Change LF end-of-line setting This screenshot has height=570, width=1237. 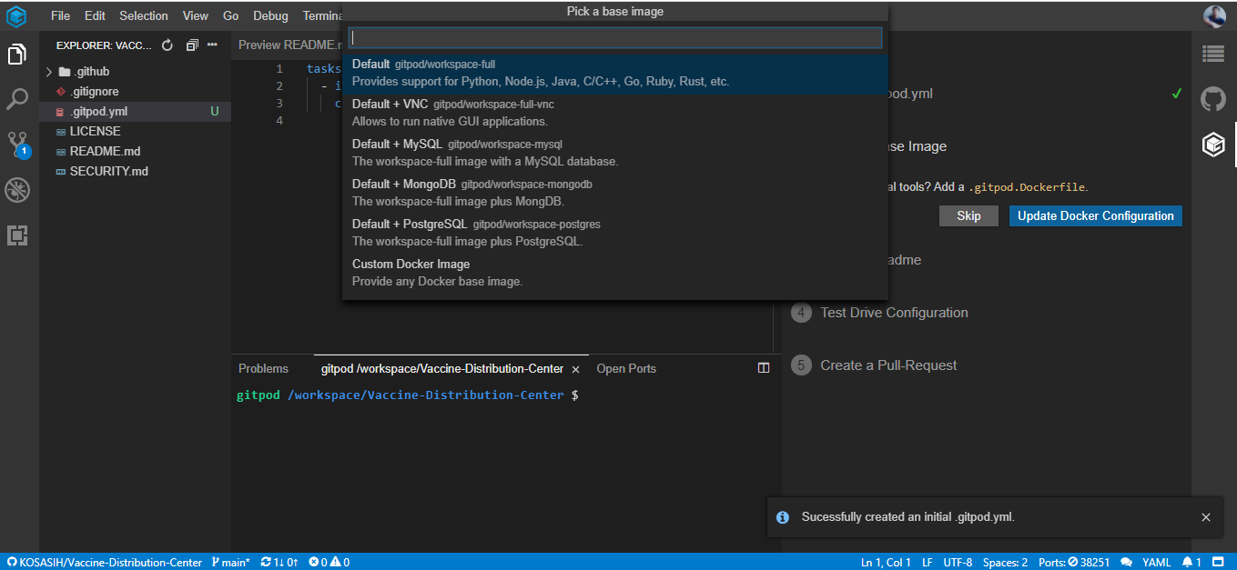928,562
